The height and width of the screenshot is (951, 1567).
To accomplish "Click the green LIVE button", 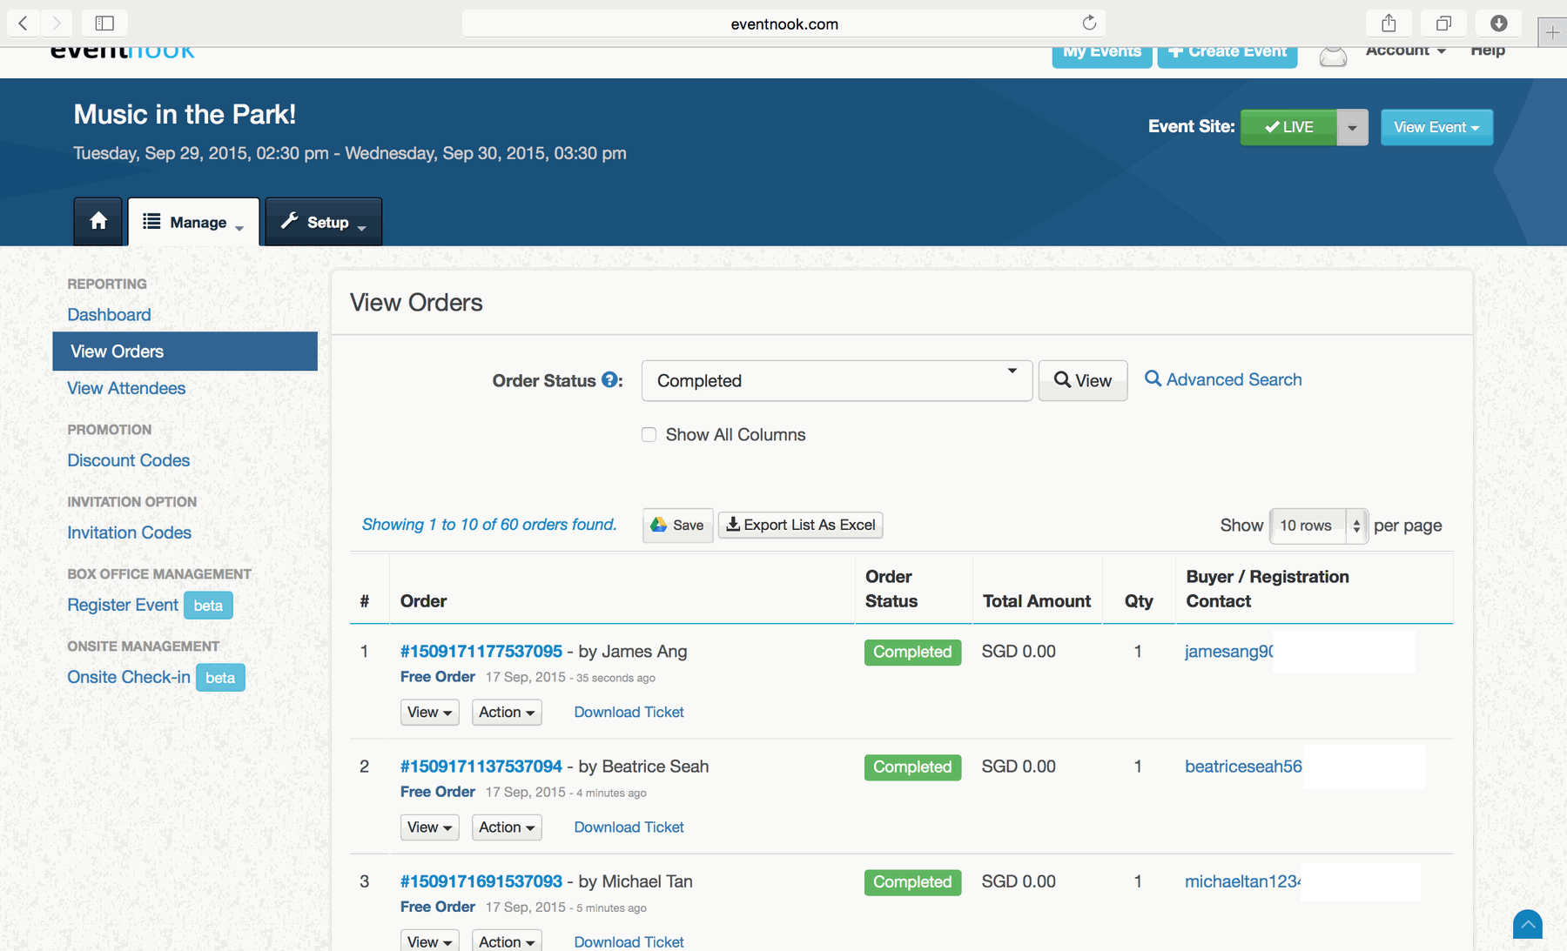I will (x=1288, y=127).
